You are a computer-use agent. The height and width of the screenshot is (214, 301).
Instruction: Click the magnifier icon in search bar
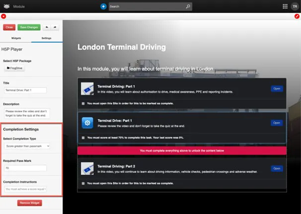pos(188,6)
